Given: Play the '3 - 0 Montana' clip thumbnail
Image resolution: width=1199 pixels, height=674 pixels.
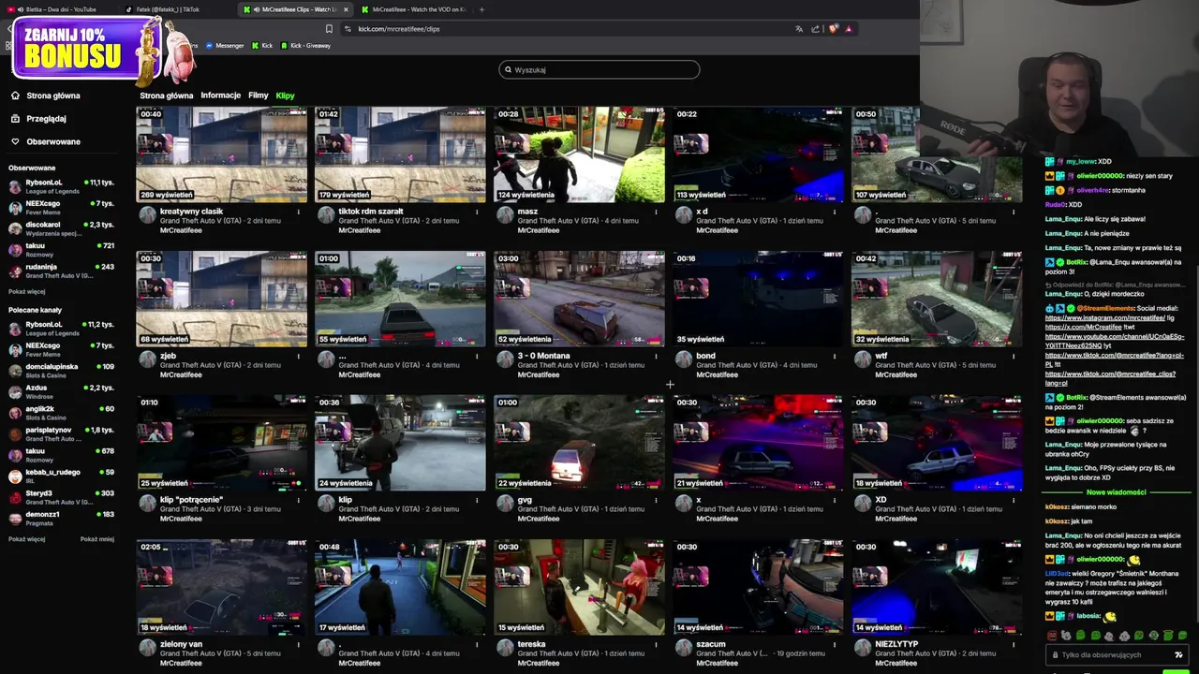Looking at the screenshot, I should (579, 299).
